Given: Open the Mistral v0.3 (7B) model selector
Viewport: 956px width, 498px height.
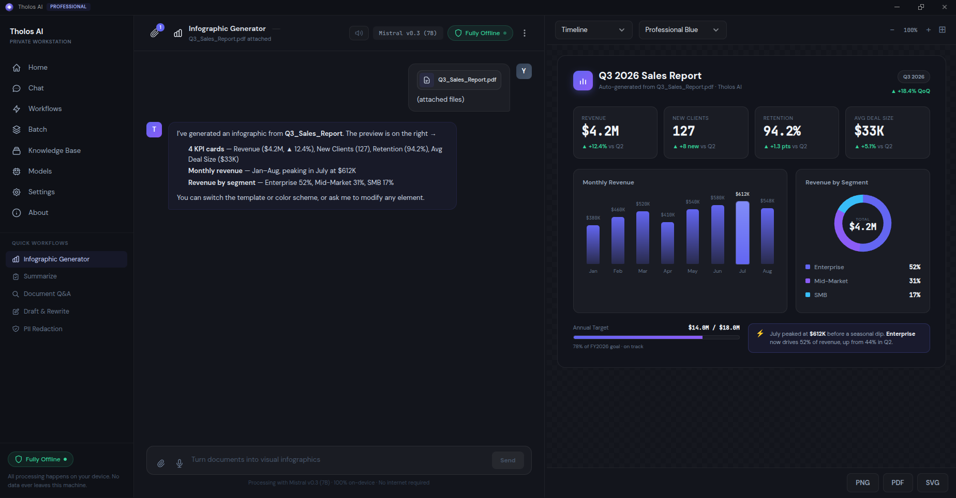Looking at the screenshot, I should point(408,33).
